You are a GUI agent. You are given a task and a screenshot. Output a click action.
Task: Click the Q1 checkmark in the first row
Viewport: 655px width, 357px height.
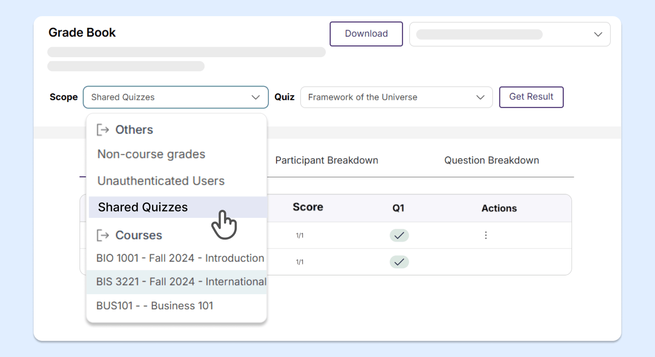click(x=399, y=236)
